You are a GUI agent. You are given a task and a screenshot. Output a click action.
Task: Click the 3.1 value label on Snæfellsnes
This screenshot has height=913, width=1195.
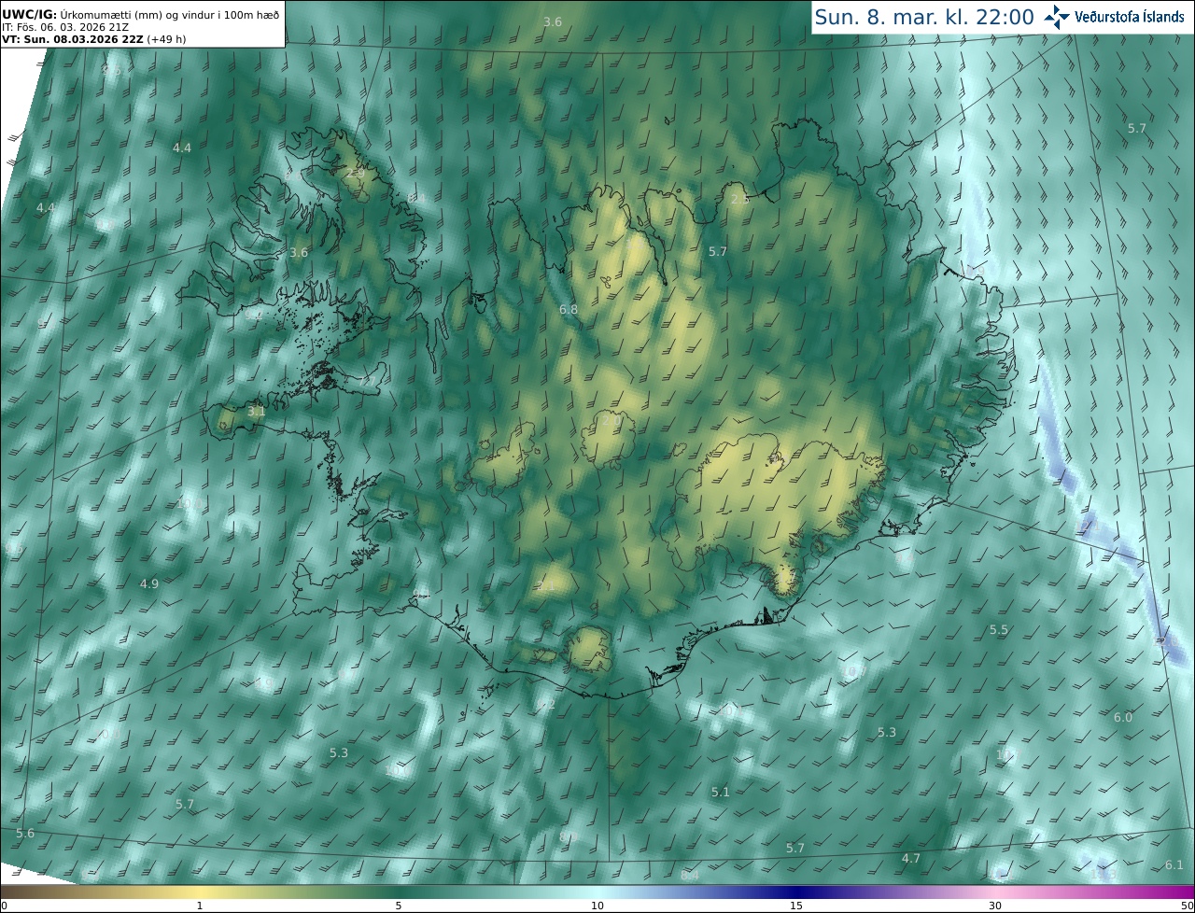click(x=257, y=412)
